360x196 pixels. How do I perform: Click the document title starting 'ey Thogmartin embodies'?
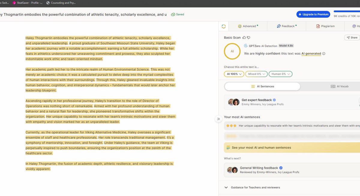[83, 14]
